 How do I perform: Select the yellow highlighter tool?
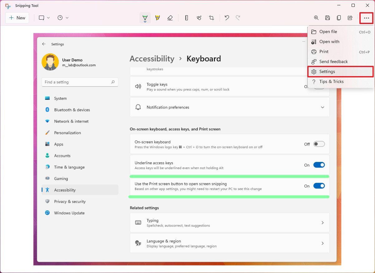coord(158,18)
